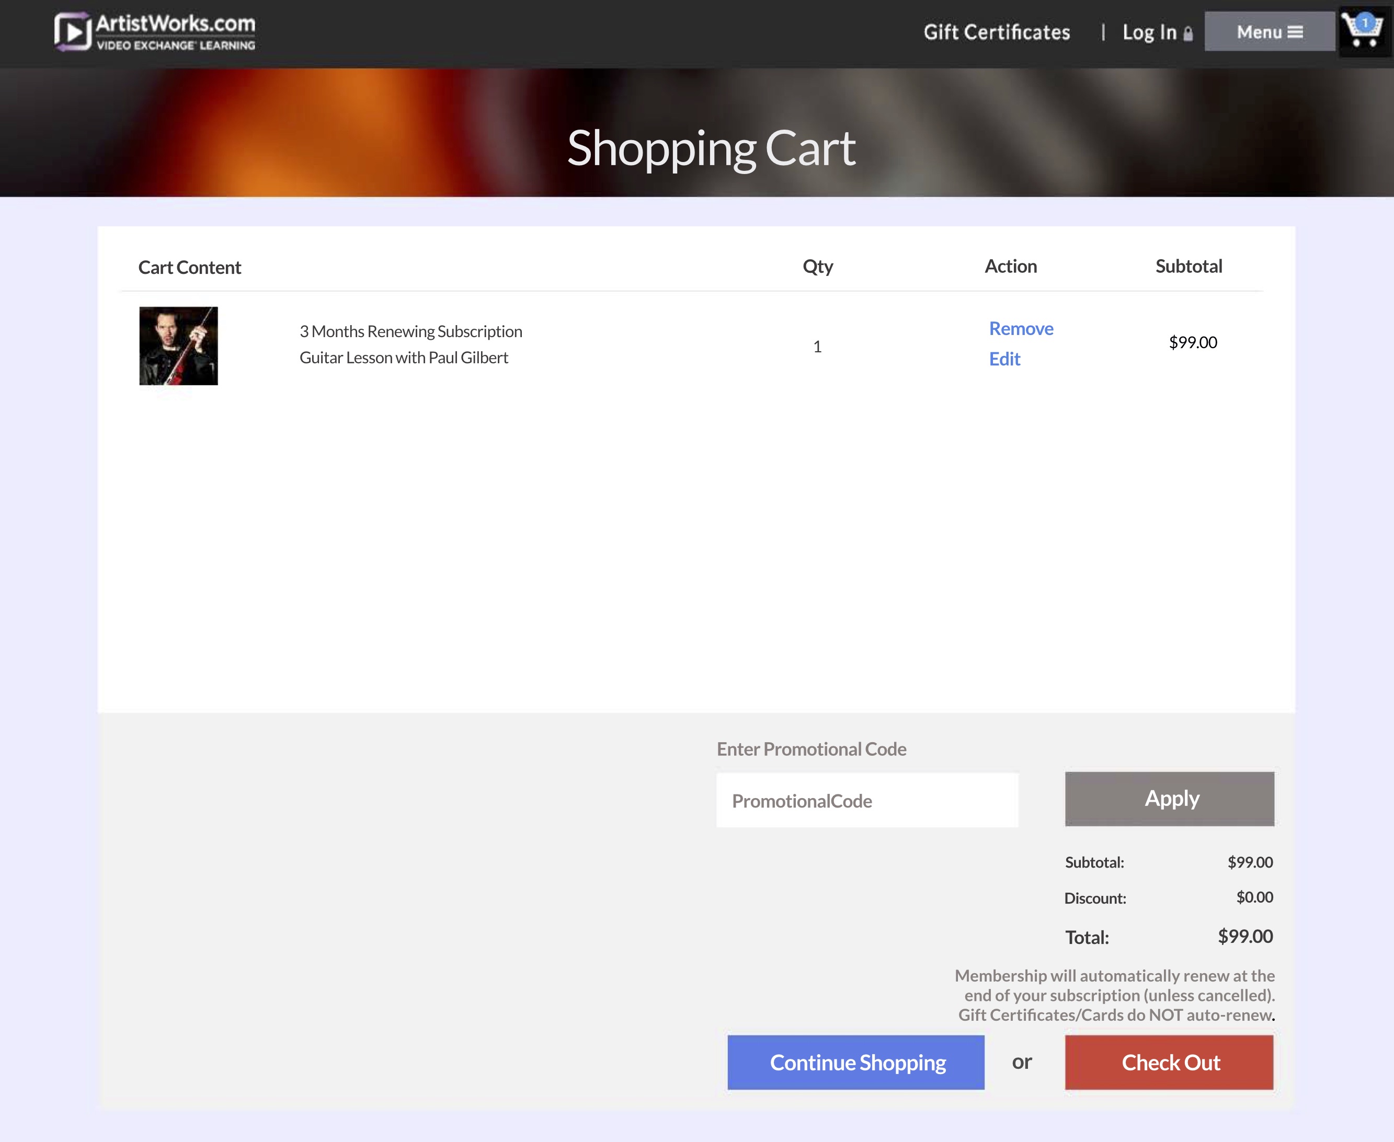The image size is (1394, 1142).
Task: Click the membership auto-renew notice text
Action: tap(1115, 995)
